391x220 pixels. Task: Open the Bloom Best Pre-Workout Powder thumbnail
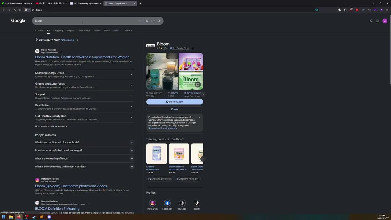coord(179,154)
